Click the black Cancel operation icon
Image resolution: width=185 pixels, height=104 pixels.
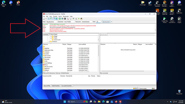65,19
